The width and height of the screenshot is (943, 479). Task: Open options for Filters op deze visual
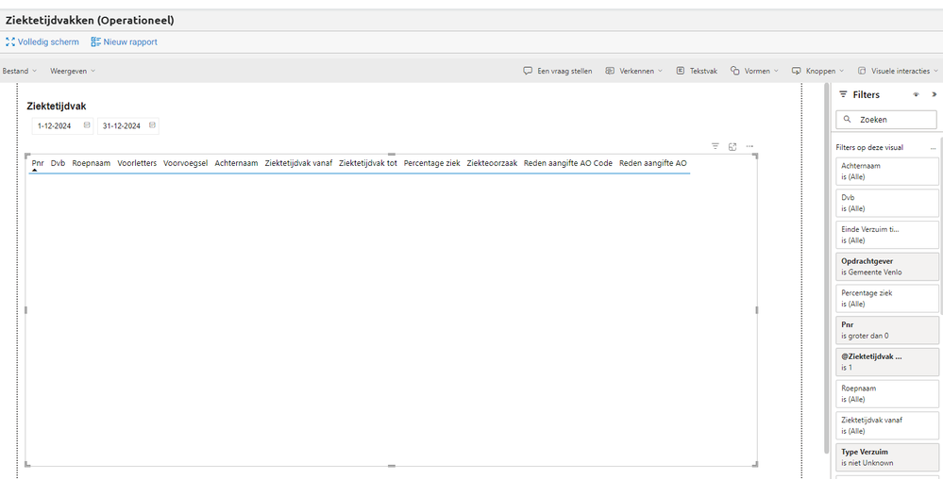click(933, 147)
